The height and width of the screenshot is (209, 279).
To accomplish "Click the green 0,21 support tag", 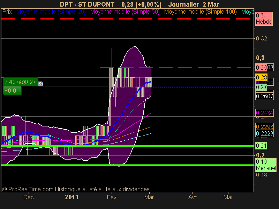I will pos(261,146).
